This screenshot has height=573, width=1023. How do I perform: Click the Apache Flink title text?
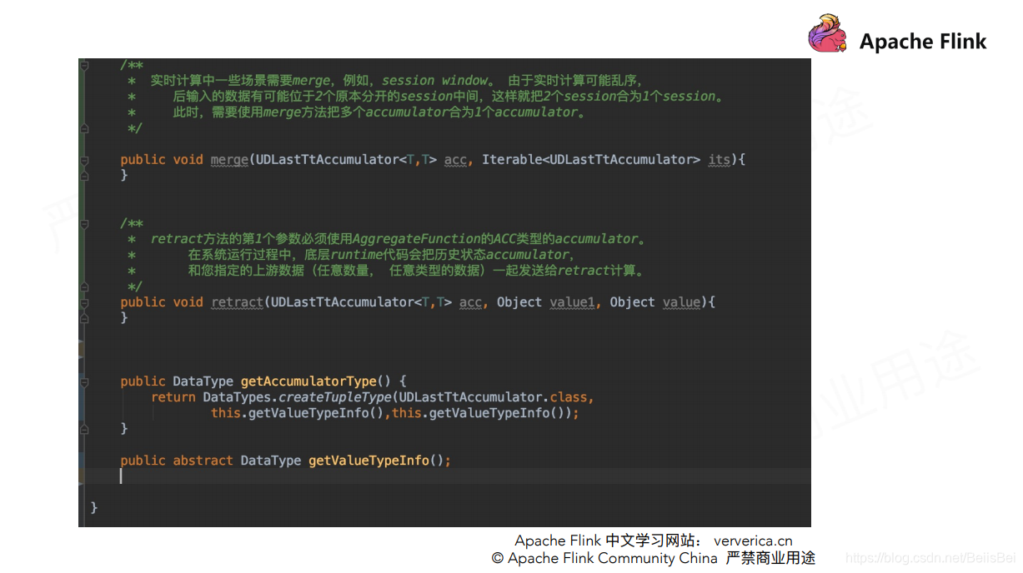(923, 42)
